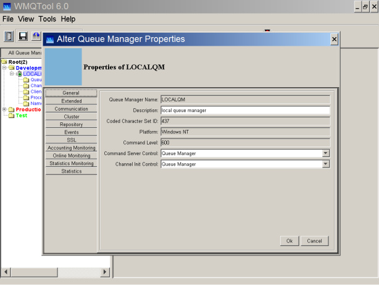The image size is (379, 285).
Task: Switch to the All Queue Managers tab
Action: [22, 53]
